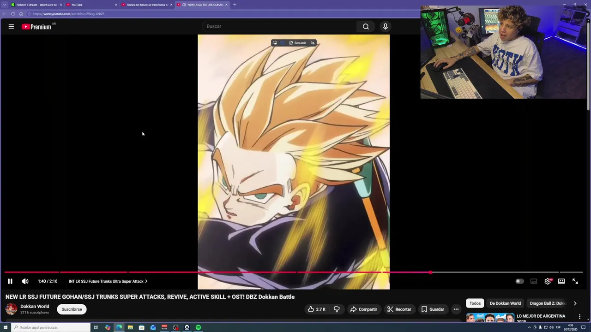The width and height of the screenshot is (591, 332).
Task: Close the Trunks del futuro tab
Action: click(171, 5)
